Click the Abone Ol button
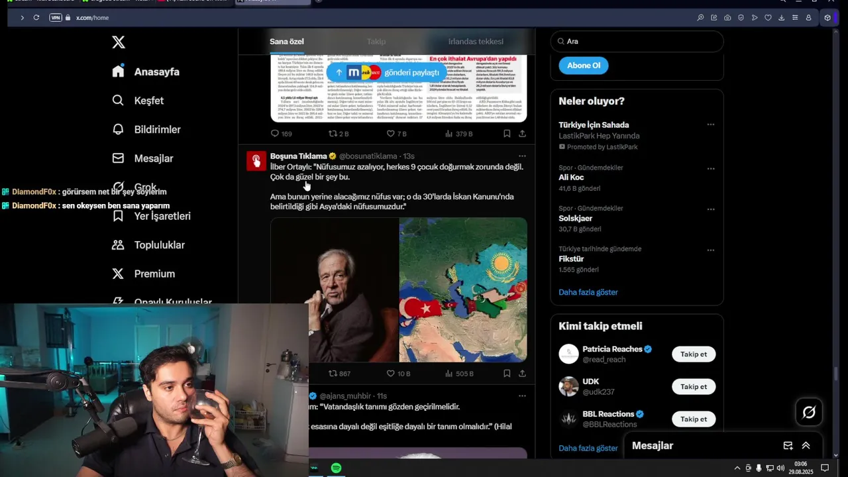 coord(584,66)
